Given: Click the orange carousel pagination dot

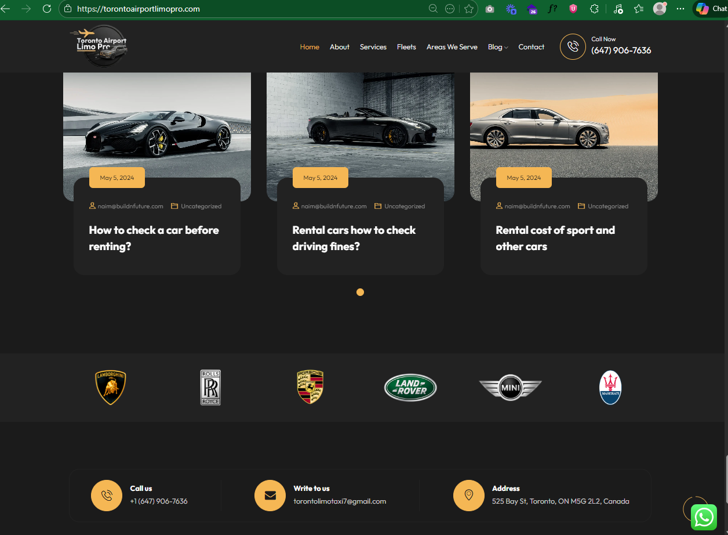Looking at the screenshot, I should (x=360, y=292).
